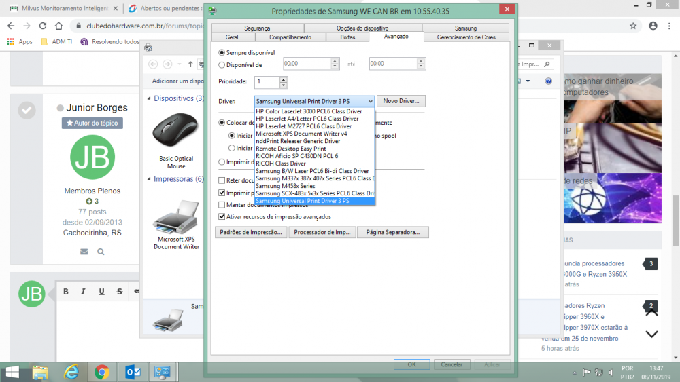Click the Cancelar button

tap(452, 364)
